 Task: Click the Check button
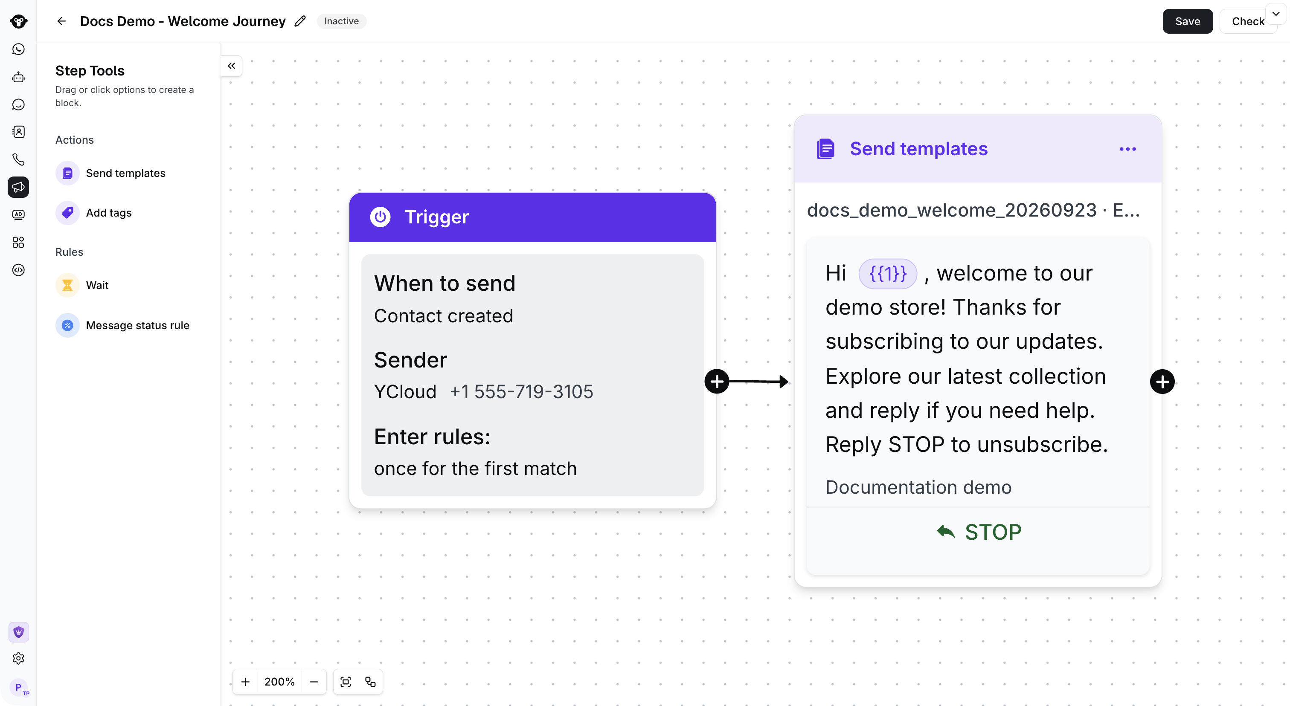pyautogui.click(x=1248, y=21)
